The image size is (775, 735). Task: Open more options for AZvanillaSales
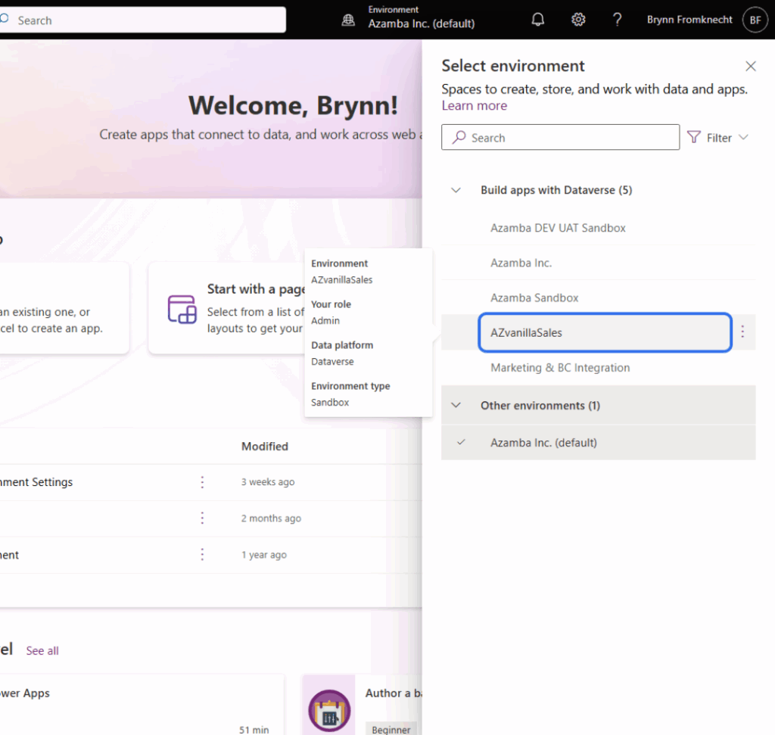[742, 332]
